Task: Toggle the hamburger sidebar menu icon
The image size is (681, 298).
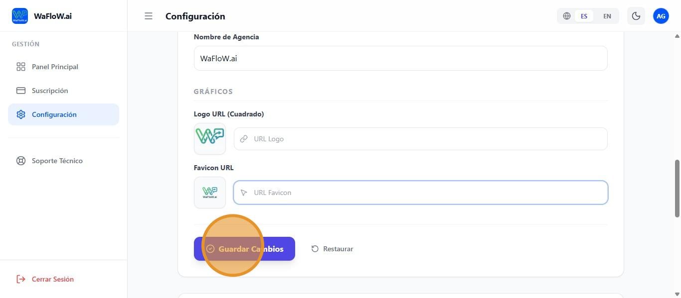Action: tap(149, 16)
